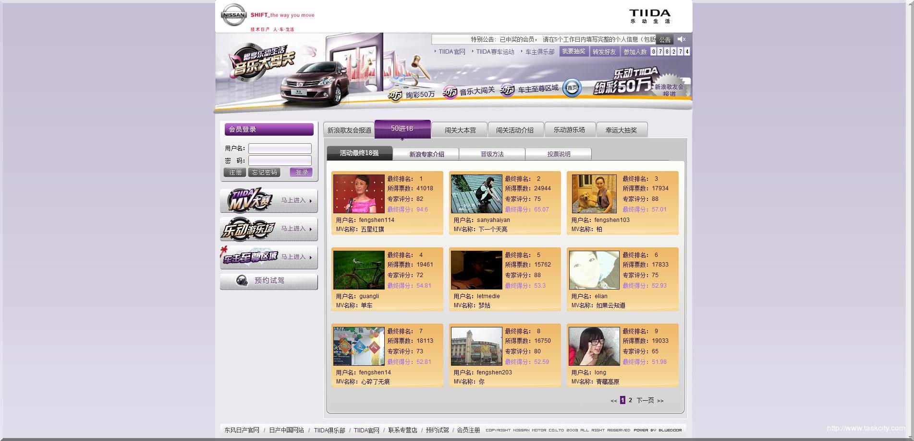The image size is (914, 441).
Task: Select page 1 in pagination
Action: [x=622, y=400]
